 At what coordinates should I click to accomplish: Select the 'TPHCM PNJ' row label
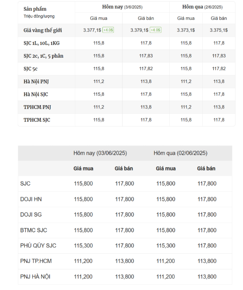(x=37, y=107)
